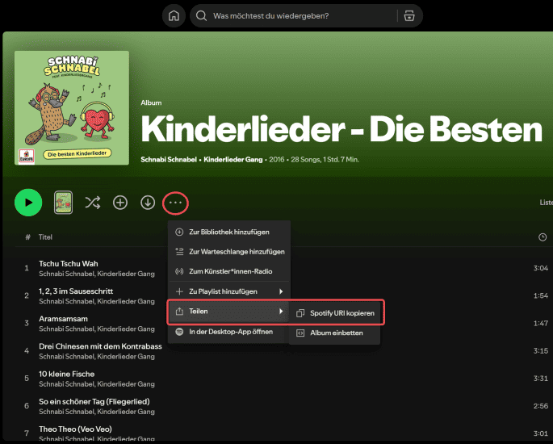Enable shuffle playback
Viewport: 553px width, 444px height.
(92, 203)
